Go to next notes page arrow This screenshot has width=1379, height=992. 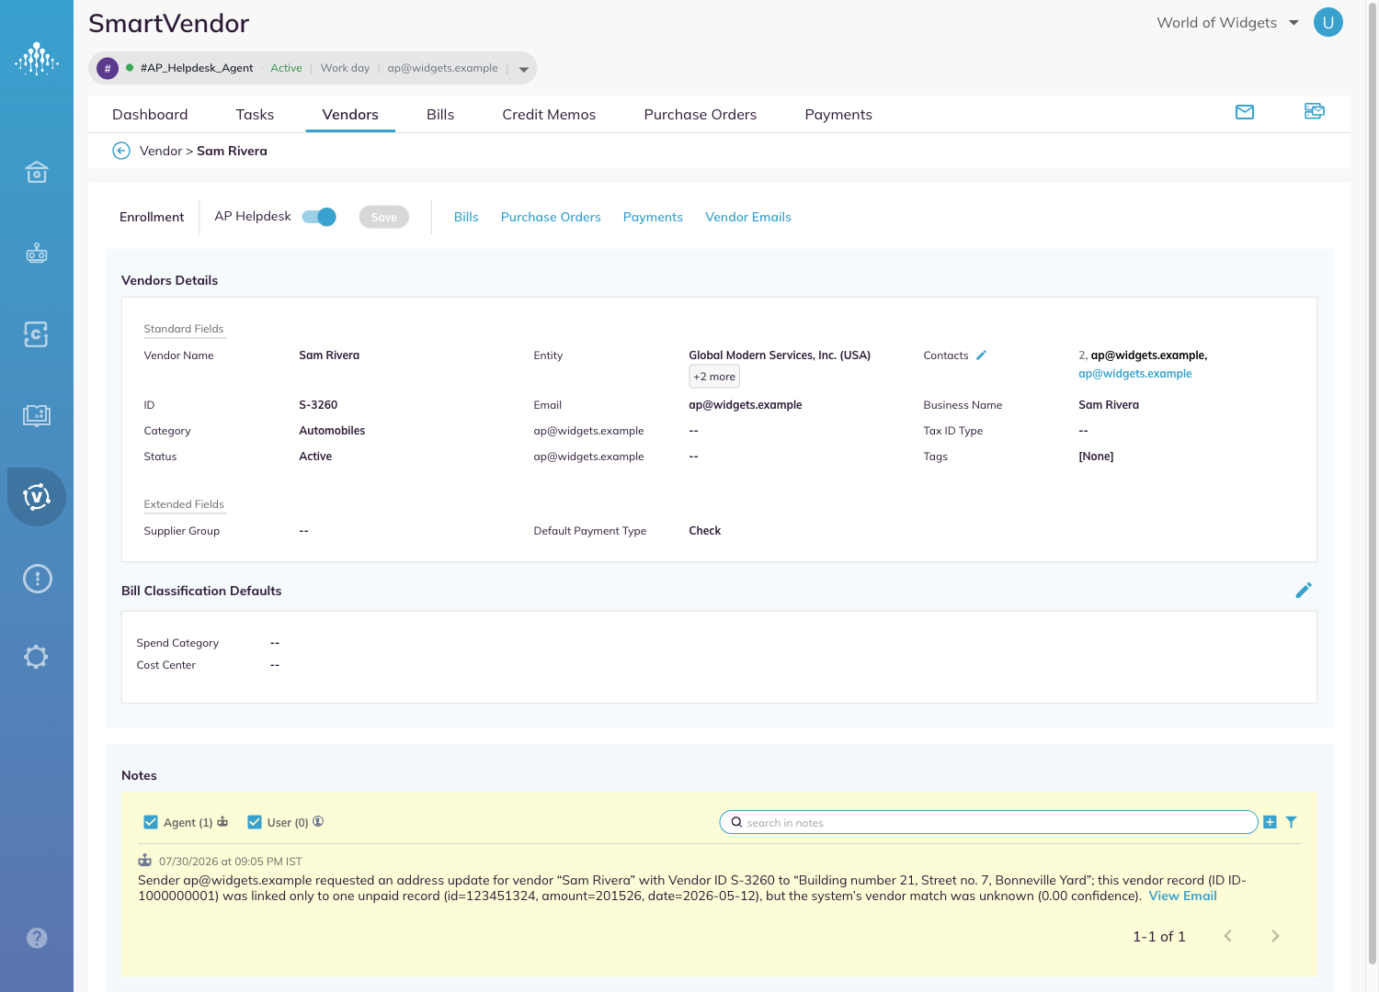coord(1275,936)
